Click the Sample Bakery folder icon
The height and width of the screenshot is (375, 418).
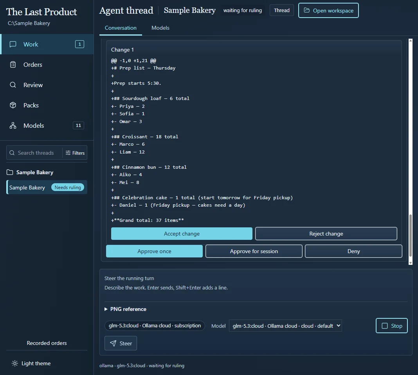(10, 172)
